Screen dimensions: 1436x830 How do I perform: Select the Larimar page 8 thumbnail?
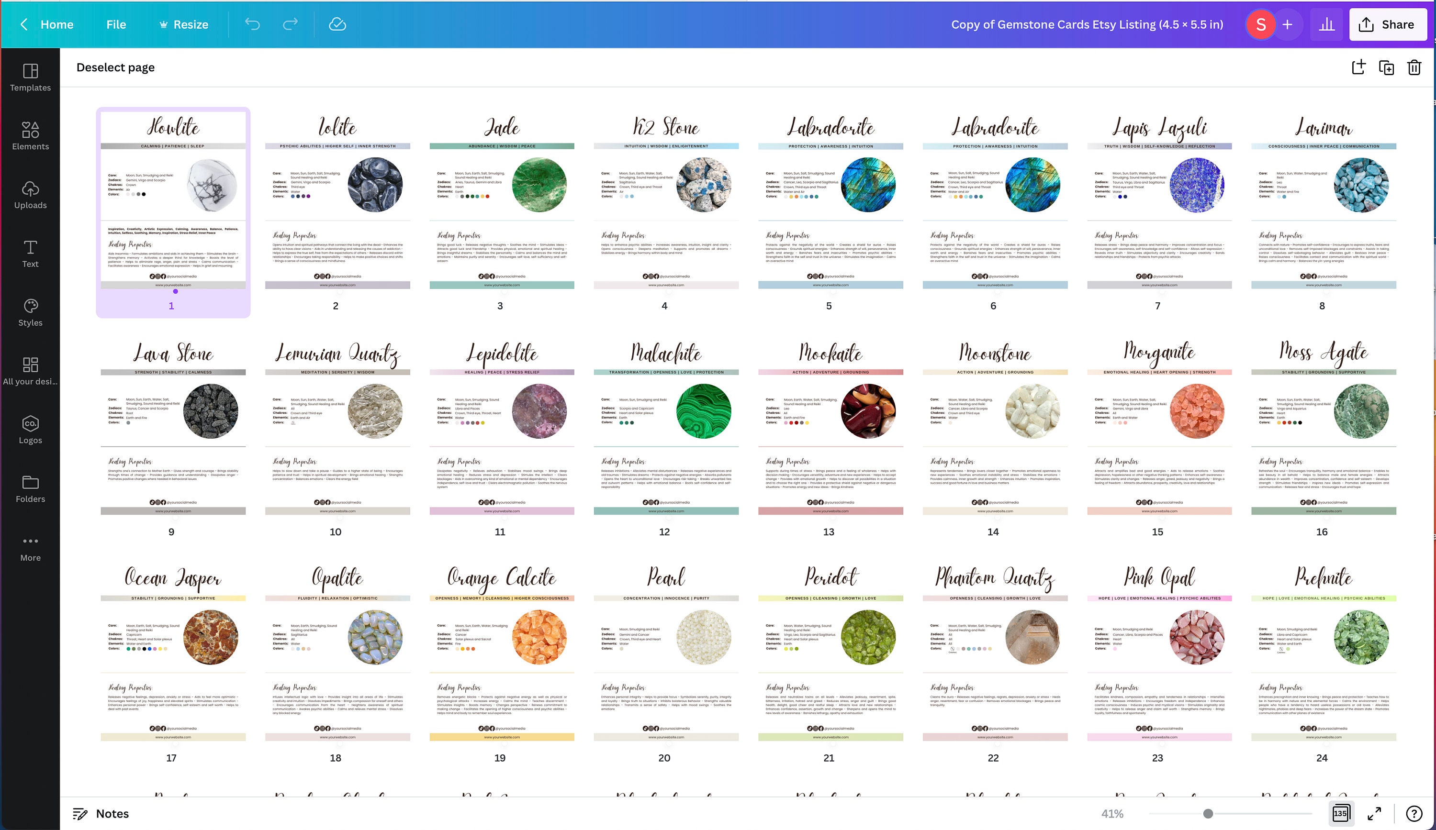(1324, 200)
